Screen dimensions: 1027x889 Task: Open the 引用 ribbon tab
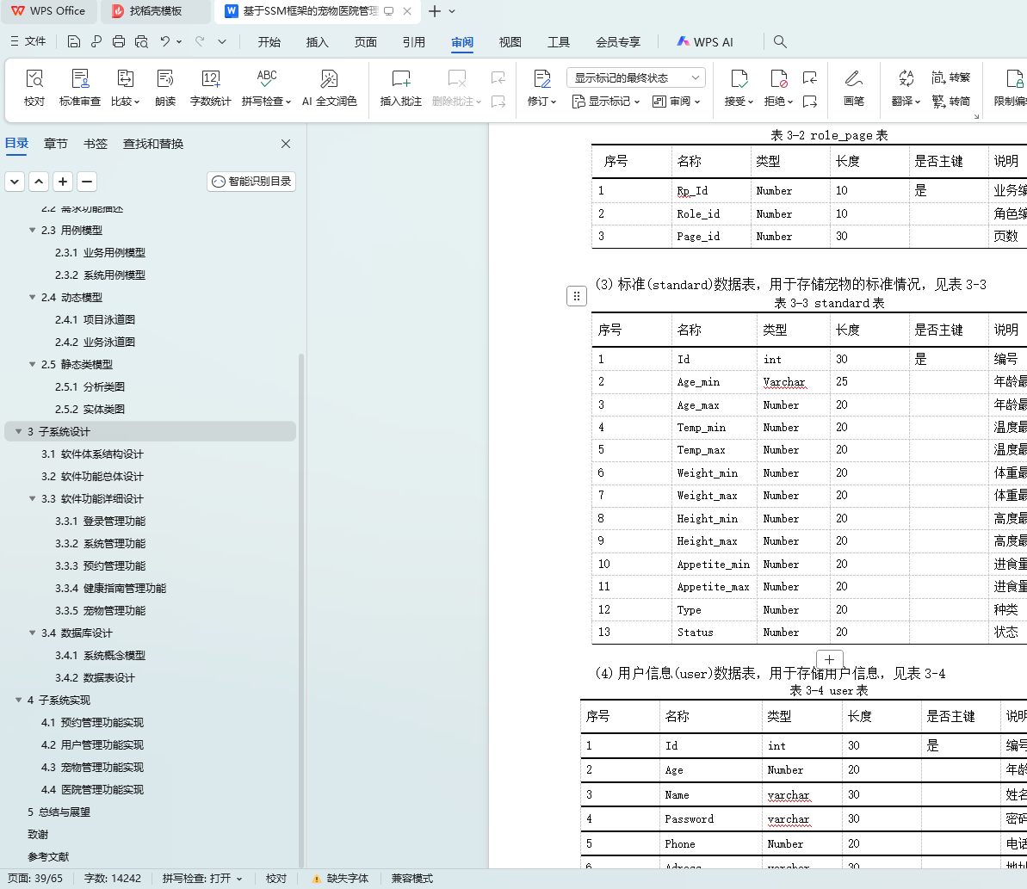tap(414, 42)
